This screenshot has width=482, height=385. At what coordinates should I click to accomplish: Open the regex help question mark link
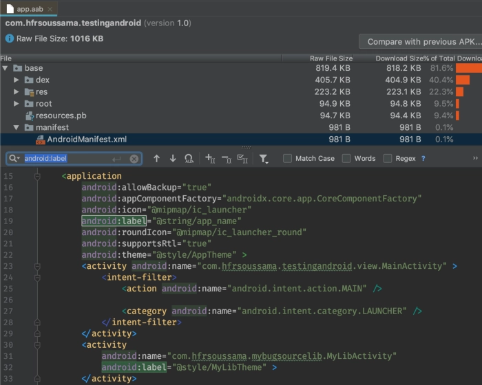tap(423, 158)
